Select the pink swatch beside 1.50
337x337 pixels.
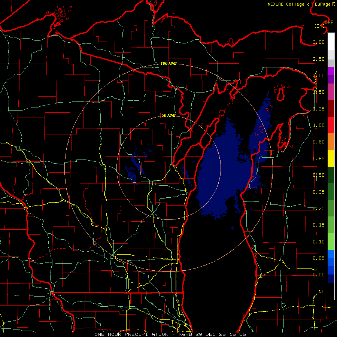pos(331,92)
